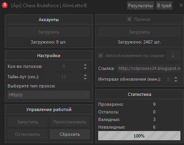Click the Управление работой panel header
Viewport: 184px width, 145px height.
49,109
